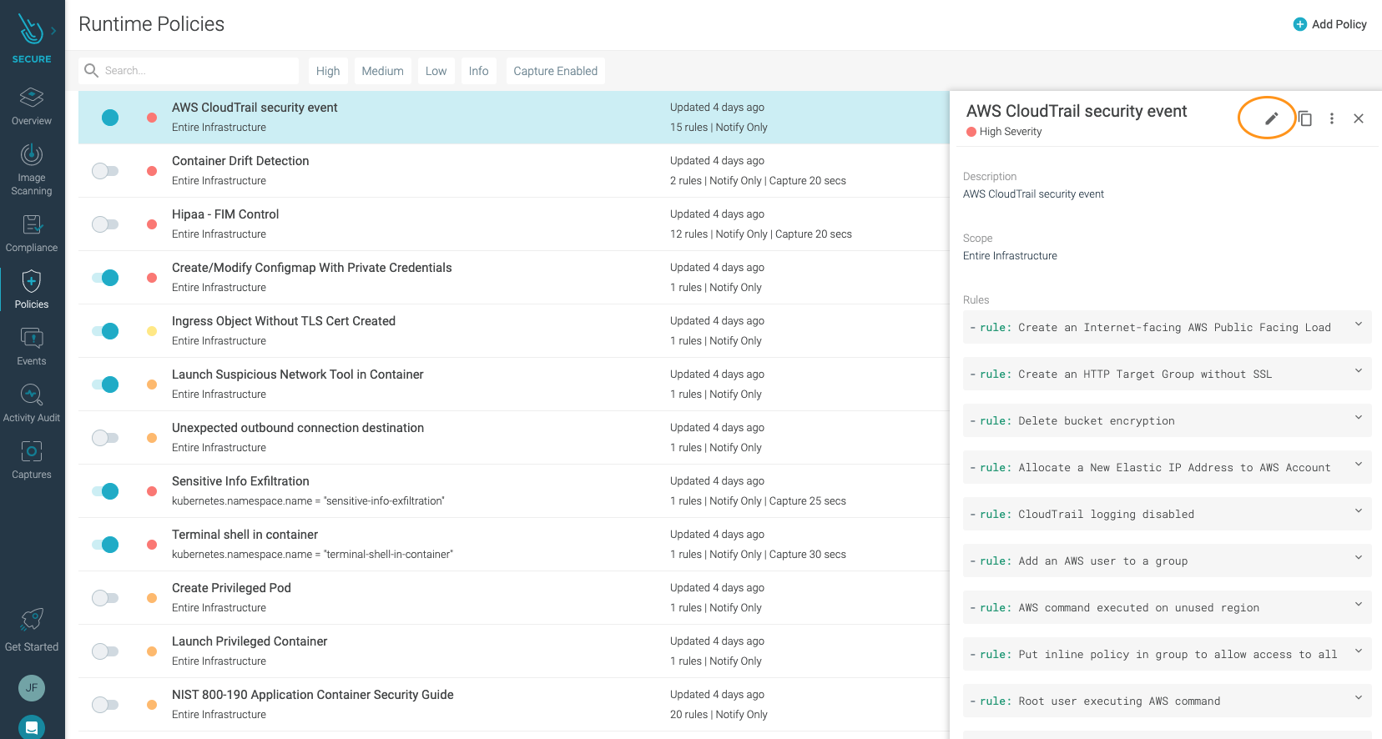This screenshot has width=1382, height=739.
Task: Expand Root user executing AWS command rule
Action: tap(1358, 698)
